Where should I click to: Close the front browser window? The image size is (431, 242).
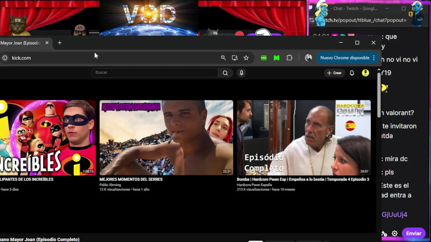(x=373, y=43)
